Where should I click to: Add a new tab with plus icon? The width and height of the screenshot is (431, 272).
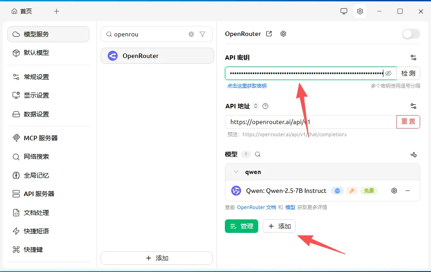57,11
